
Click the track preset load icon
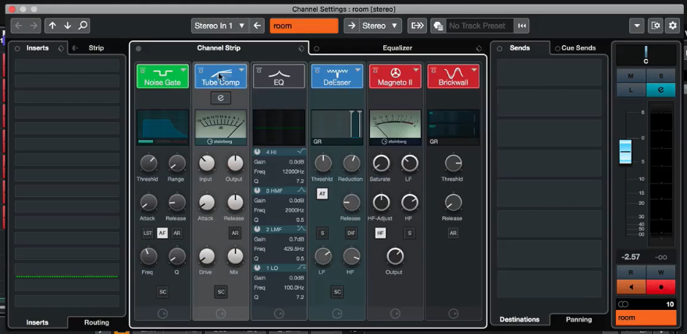438,26
